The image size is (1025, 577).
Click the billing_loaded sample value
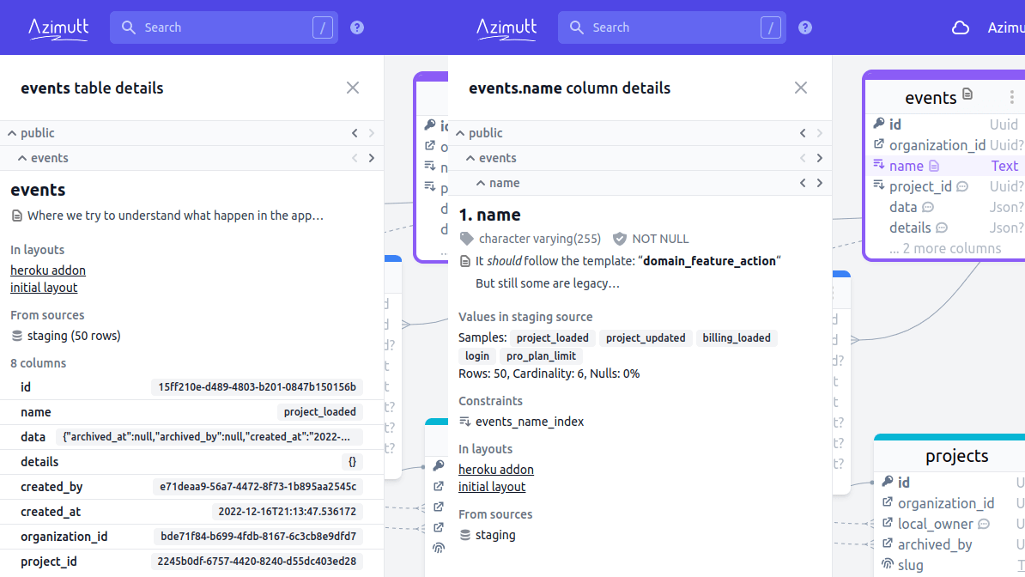737,338
